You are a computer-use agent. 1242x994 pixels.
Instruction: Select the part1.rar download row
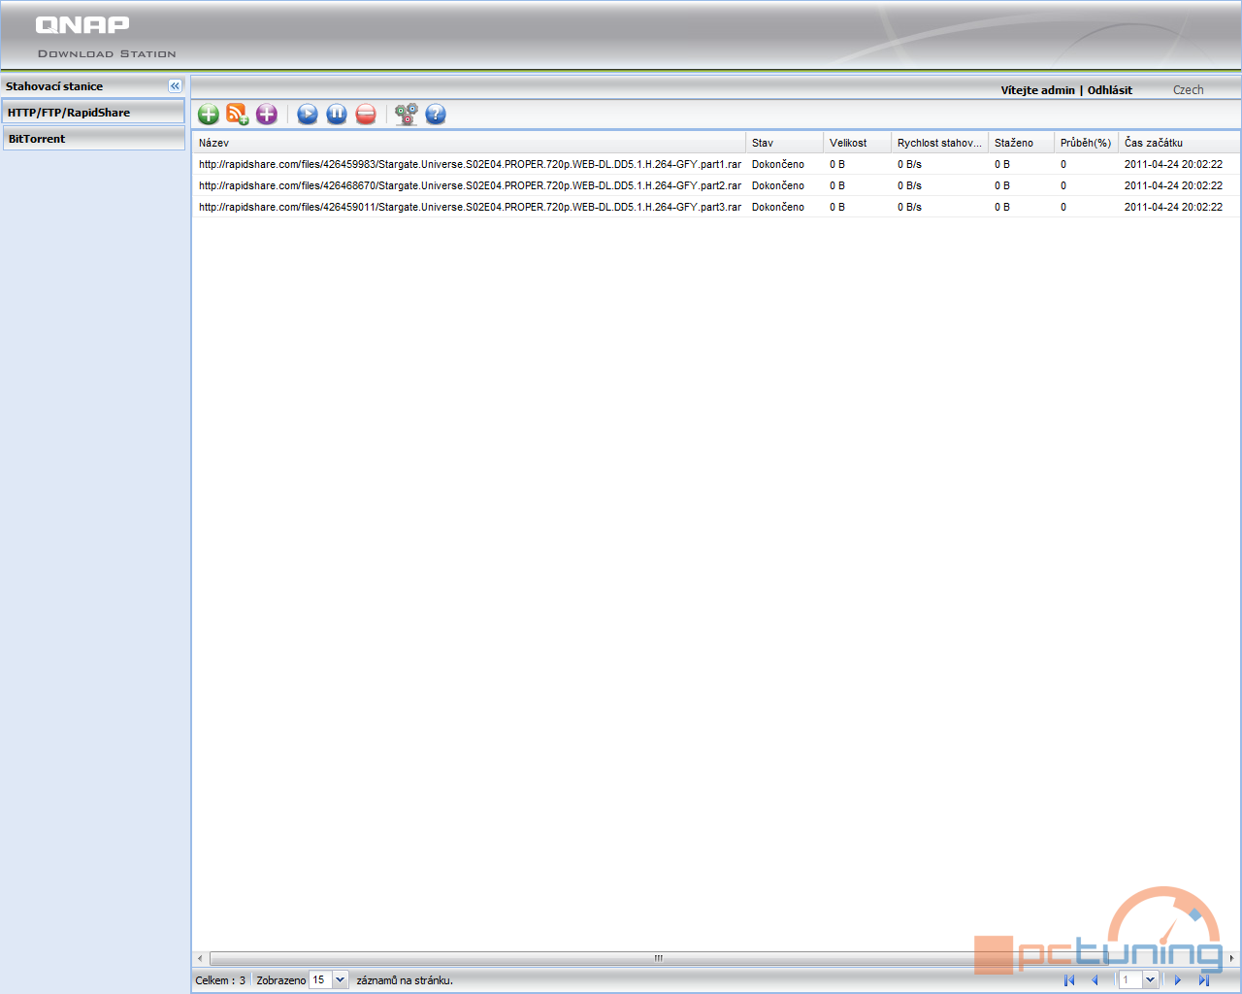(x=716, y=164)
